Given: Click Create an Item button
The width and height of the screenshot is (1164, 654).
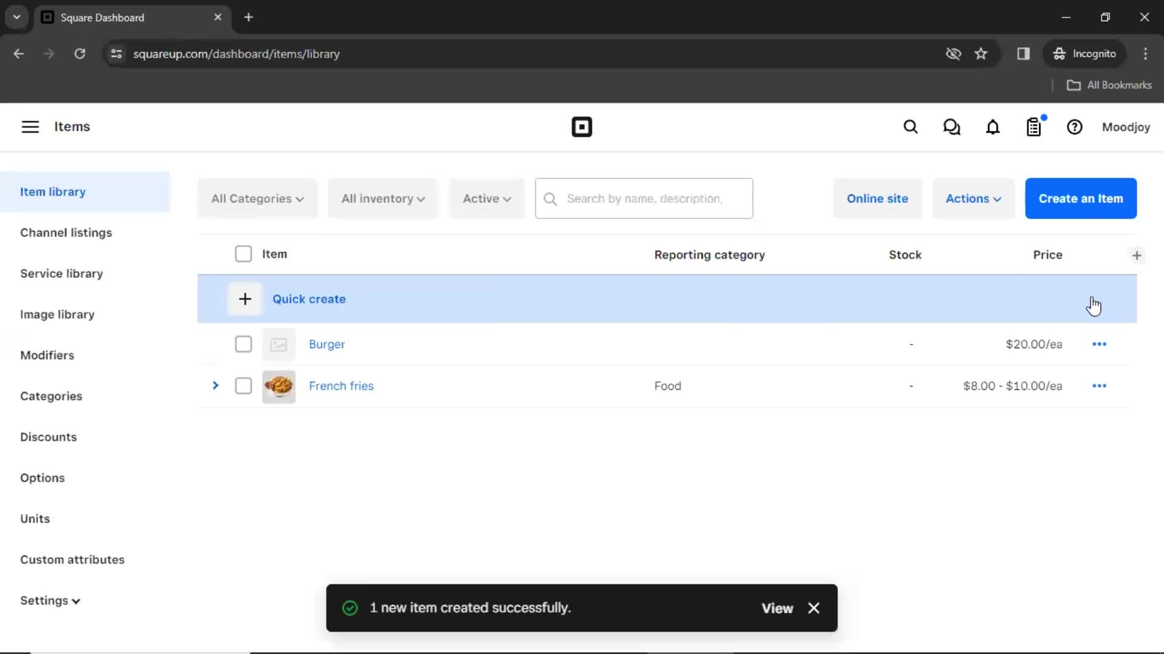Looking at the screenshot, I should (1081, 198).
